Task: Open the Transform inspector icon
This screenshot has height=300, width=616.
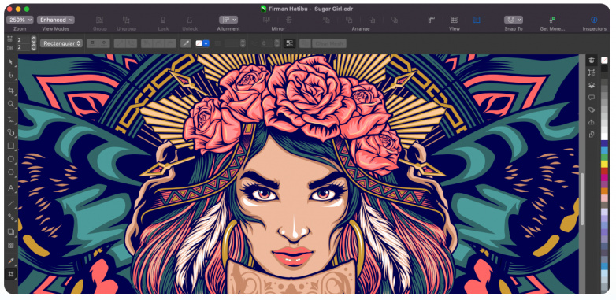Action: point(592,72)
